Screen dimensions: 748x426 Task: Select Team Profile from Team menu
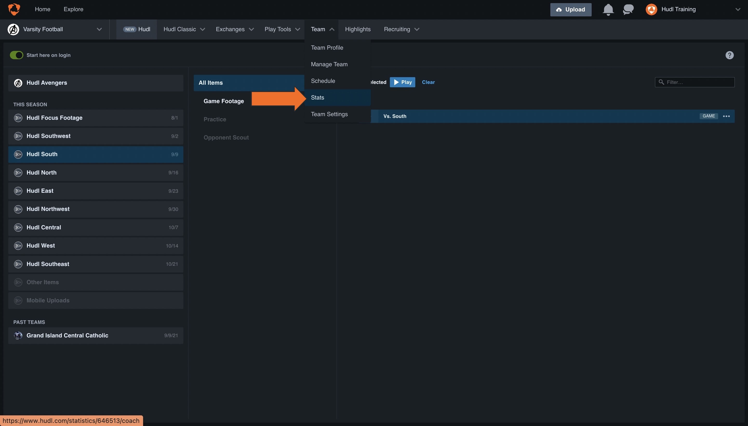(x=337, y=48)
